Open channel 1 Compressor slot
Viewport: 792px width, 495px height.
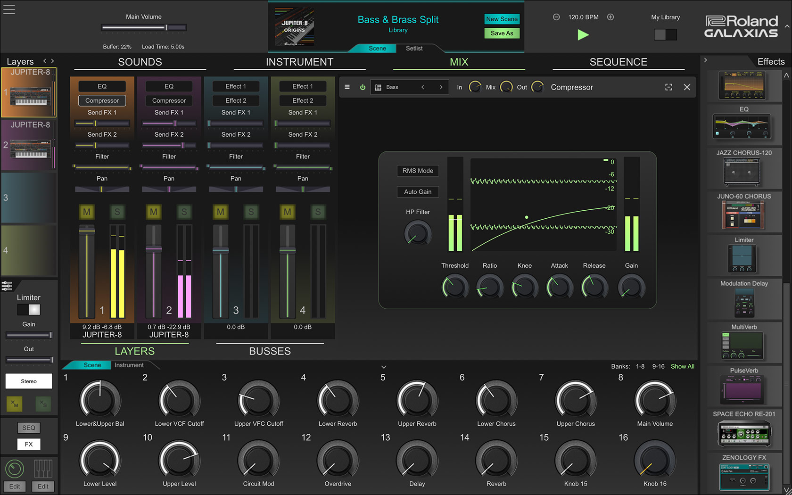pyautogui.click(x=102, y=100)
